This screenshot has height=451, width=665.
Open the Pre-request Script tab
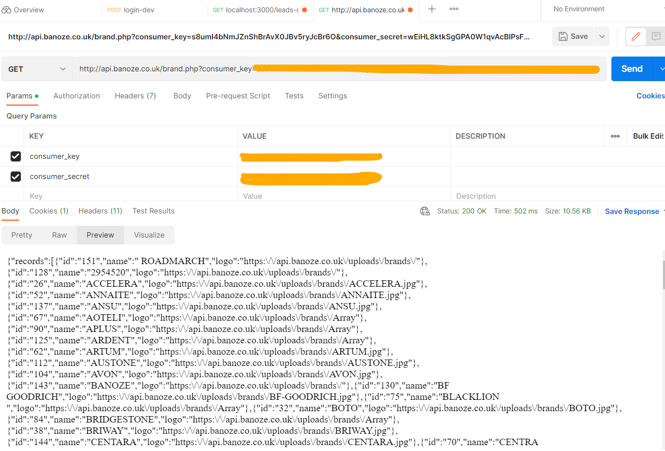click(238, 96)
